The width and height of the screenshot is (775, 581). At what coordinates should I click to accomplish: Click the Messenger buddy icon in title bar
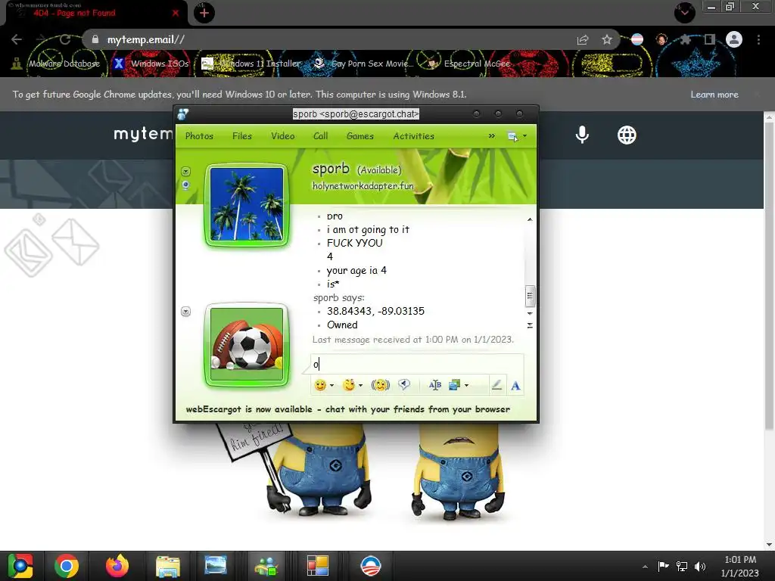(x=183, y=114)
